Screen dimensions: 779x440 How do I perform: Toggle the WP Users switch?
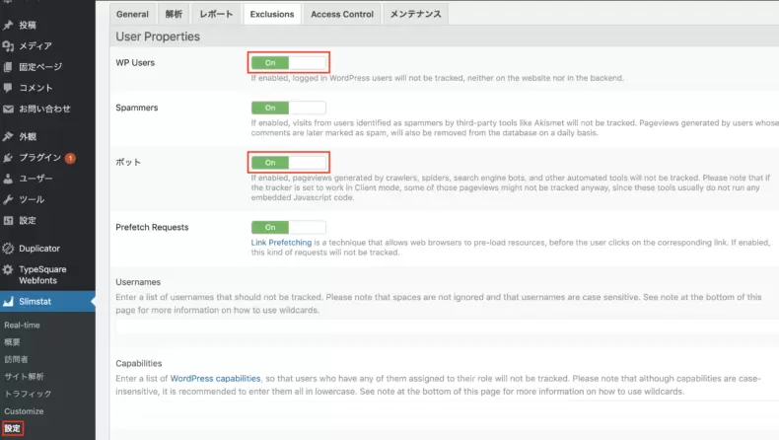[x=288, y=63]
